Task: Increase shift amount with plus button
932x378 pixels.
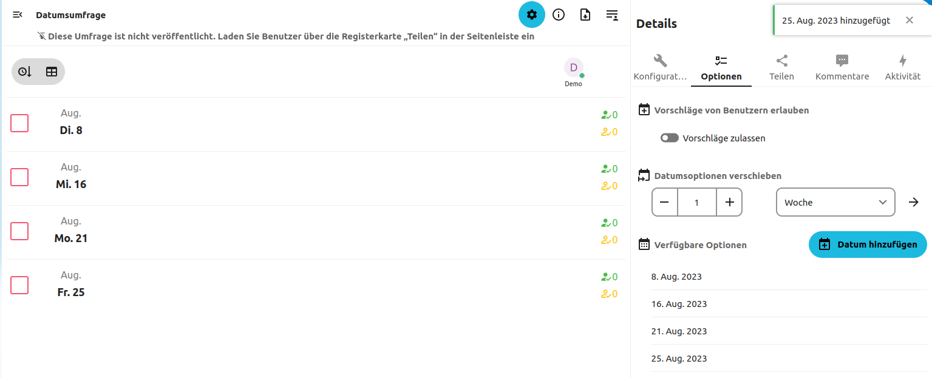Action: tap(729, 202)
